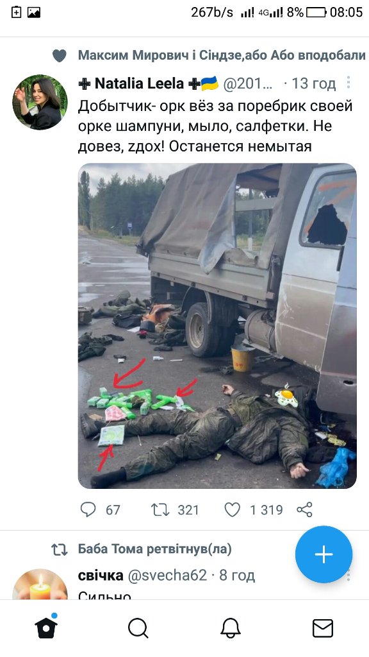Open свічка tweet overflow menu

click(x=348, y=576)
